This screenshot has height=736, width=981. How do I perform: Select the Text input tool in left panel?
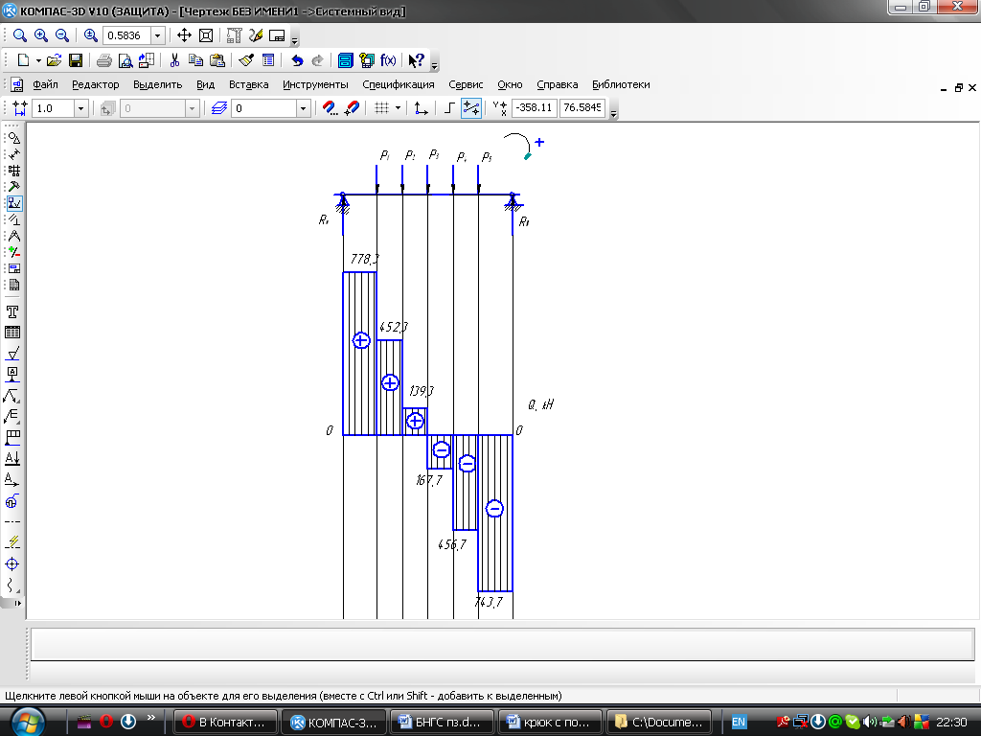point(13,312)
